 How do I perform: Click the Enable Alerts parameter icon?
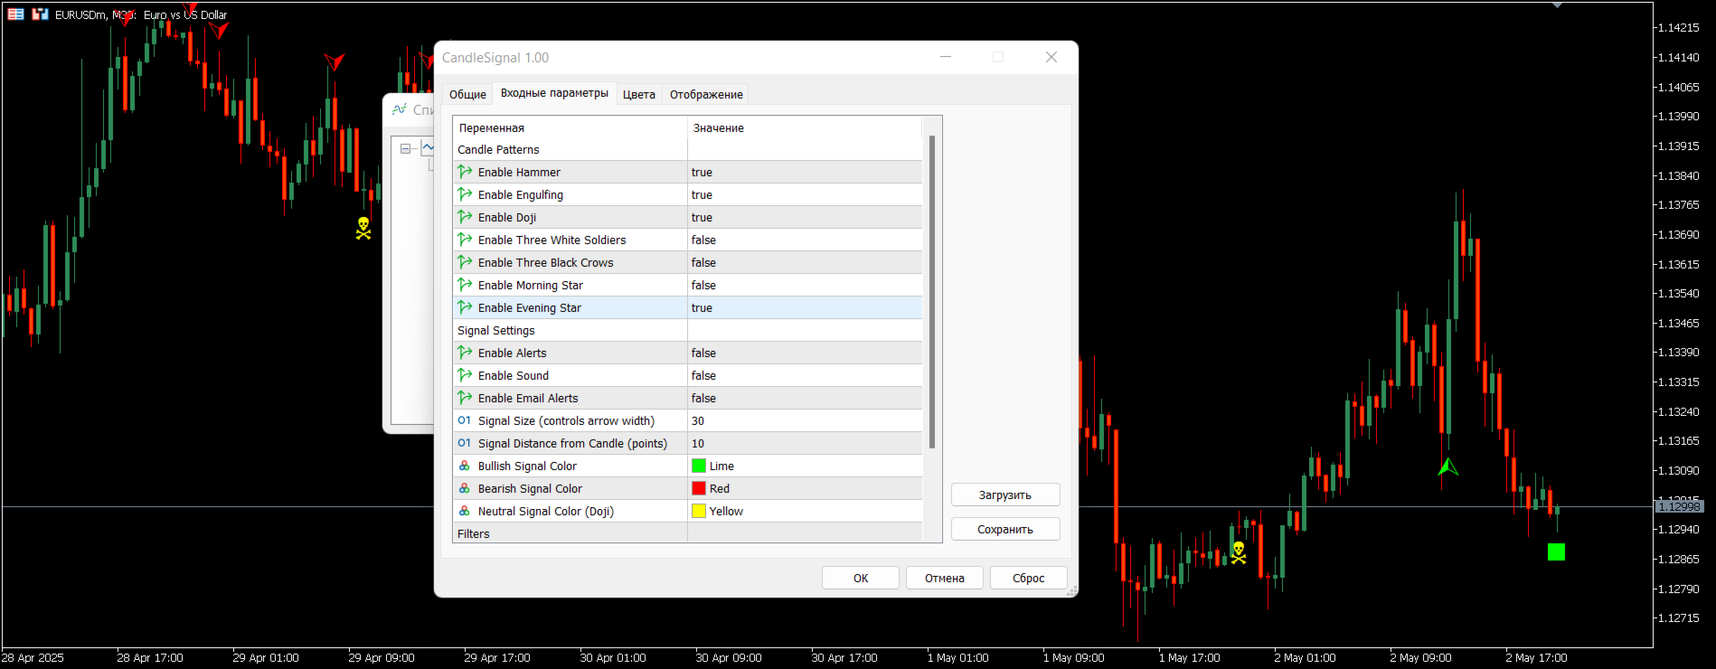[465, 353]
